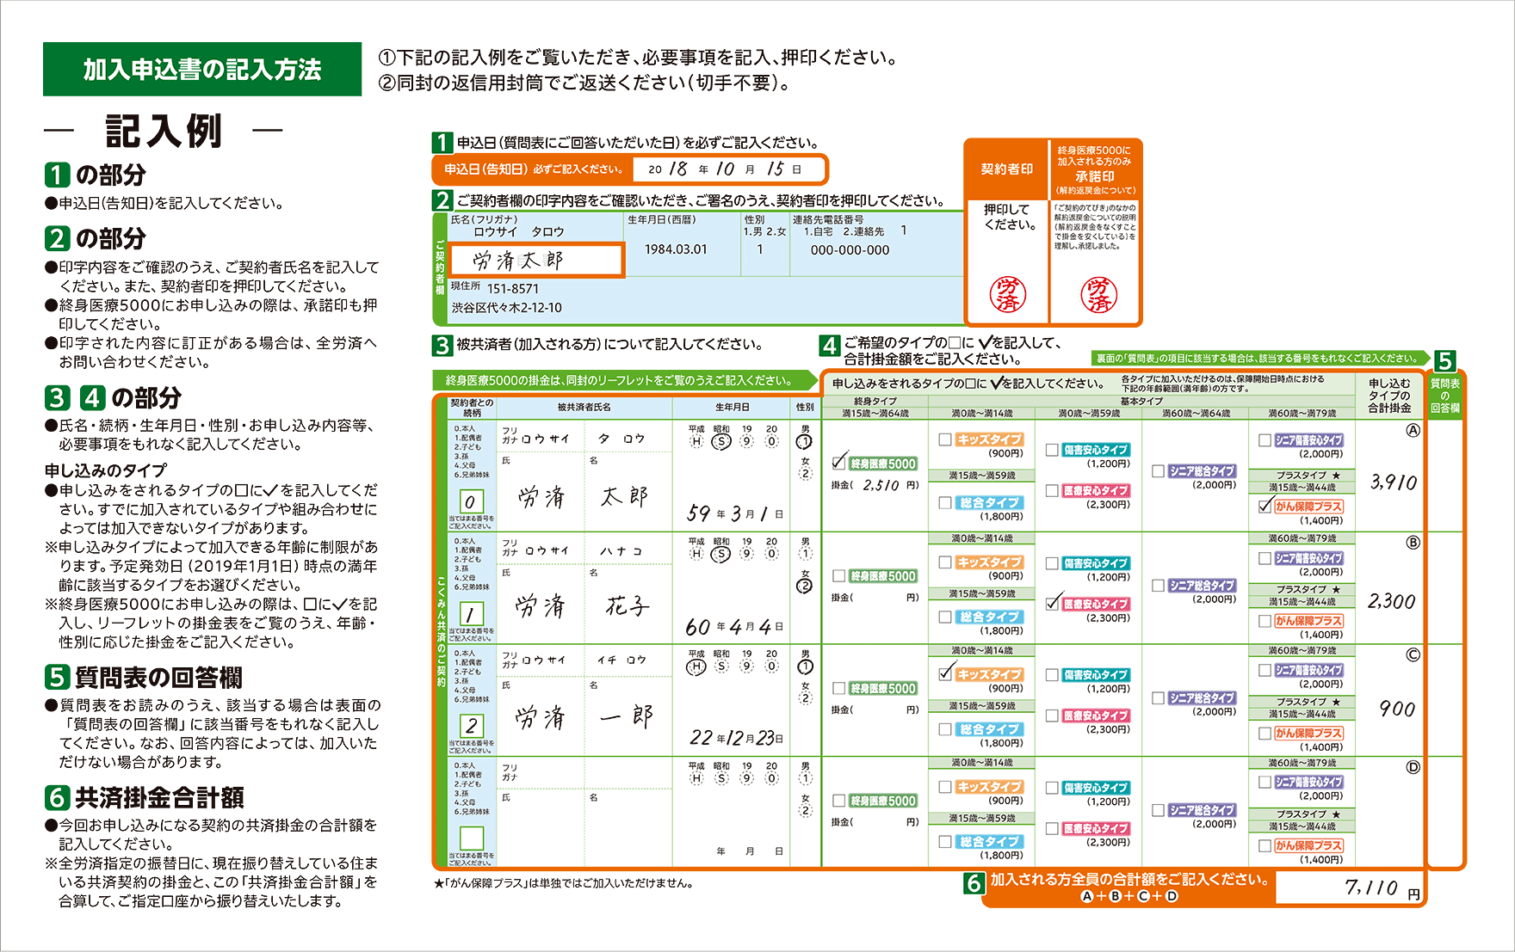This screenshot has height=952, width=1515.
Task: Click the red seal under 承諾印 column
Action: point(1098,295)
